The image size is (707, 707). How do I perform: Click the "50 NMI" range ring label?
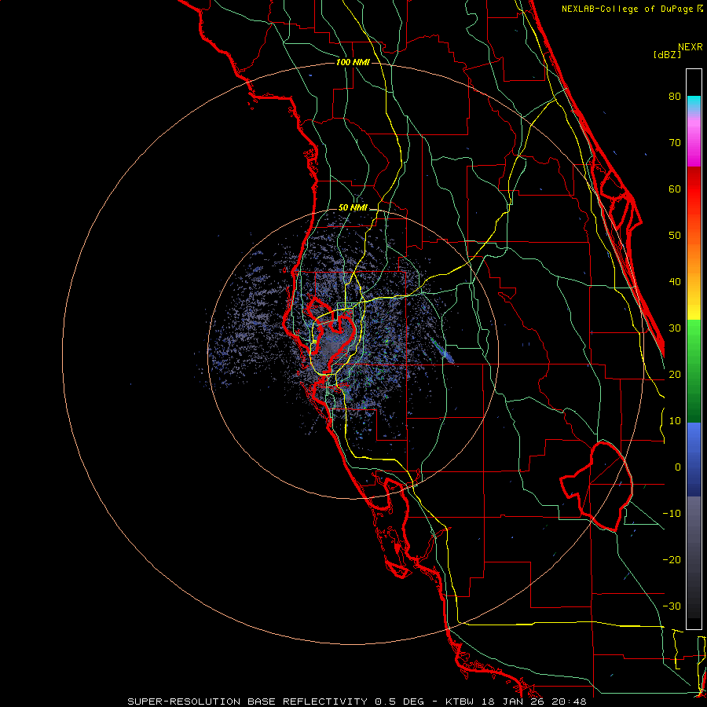(x=353, y=208)
